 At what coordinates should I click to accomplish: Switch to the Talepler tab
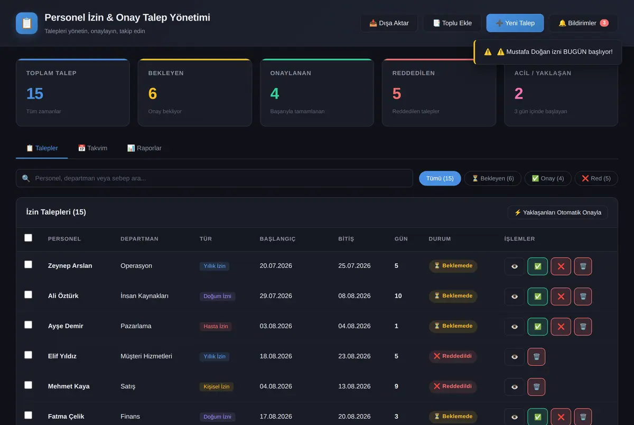click(x=42, y=148)
